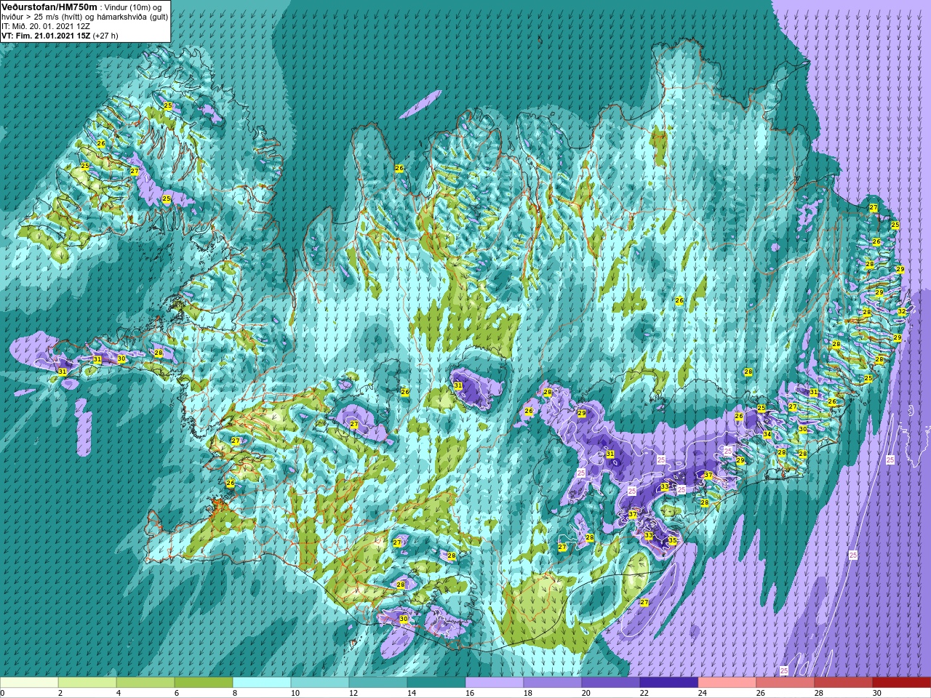Click the colour scale tick label 12
The width and height of the screenshot is (931, 698).
[353, 693]
